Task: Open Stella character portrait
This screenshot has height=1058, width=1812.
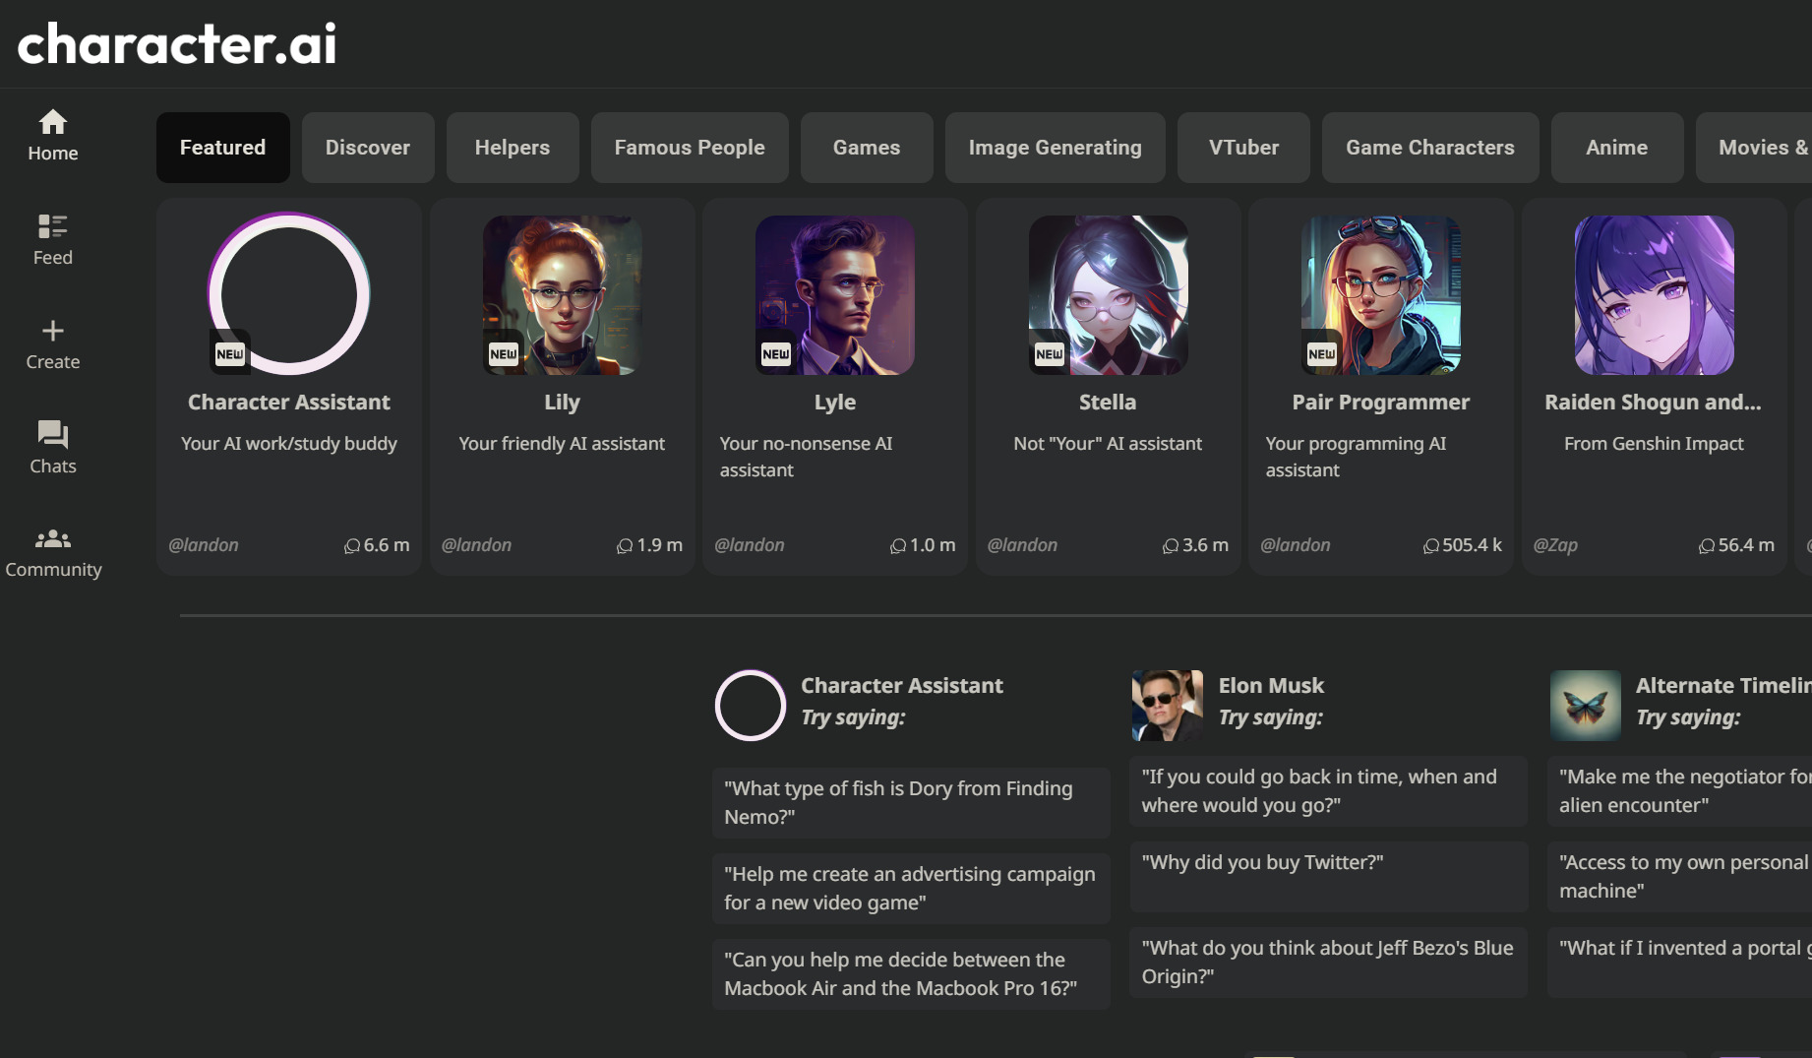Action: 1109,295
